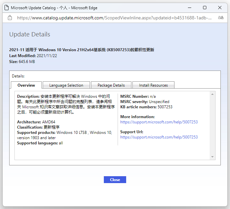Open the Install Resources tab
Screen dimensions: 230x209
click(153, 85)
